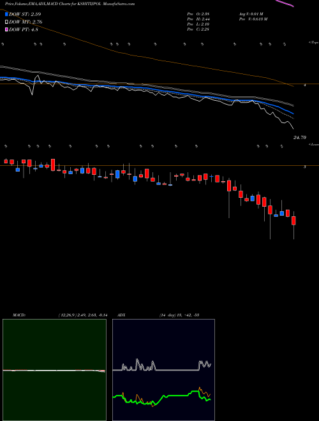This screenshot has height=421, width=319.
Task: Open the MACD indicator chart panel
Action: (x=54, y=370)
